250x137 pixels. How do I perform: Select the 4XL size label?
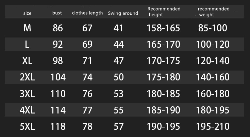(27, 110)
